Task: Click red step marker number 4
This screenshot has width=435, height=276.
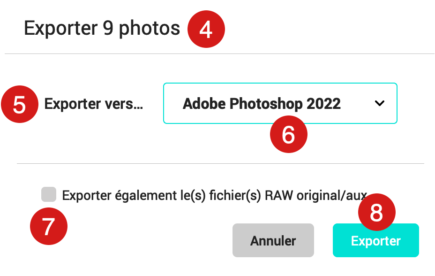Action: tap(206, 29)
